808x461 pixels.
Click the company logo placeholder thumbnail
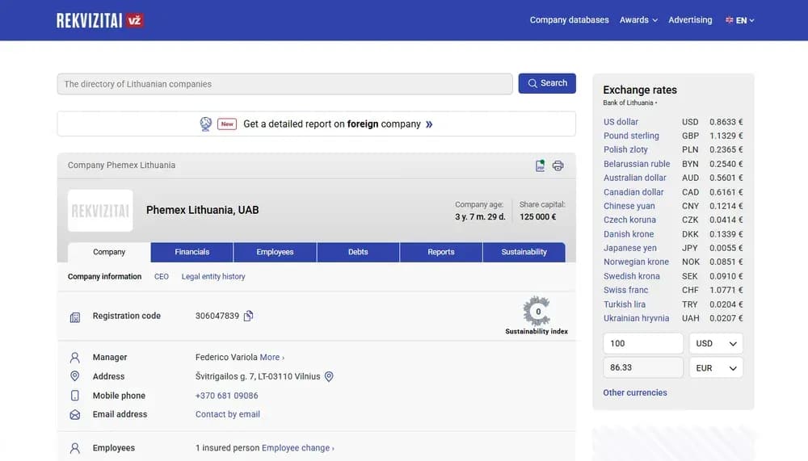pyautogui.click(x=100, y=210)
